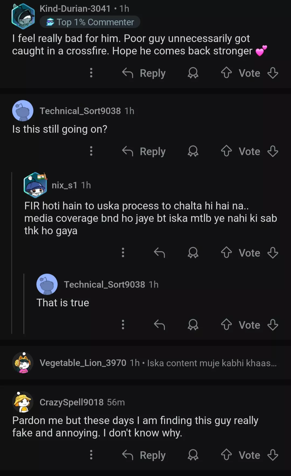Upvote the "That is true" comment
The height and width of the screenshot is (476, 291).
point(226,325)
